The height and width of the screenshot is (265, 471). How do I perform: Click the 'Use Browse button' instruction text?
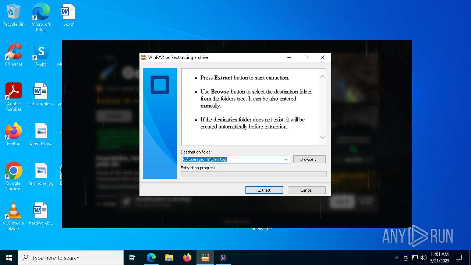point(256,99)
